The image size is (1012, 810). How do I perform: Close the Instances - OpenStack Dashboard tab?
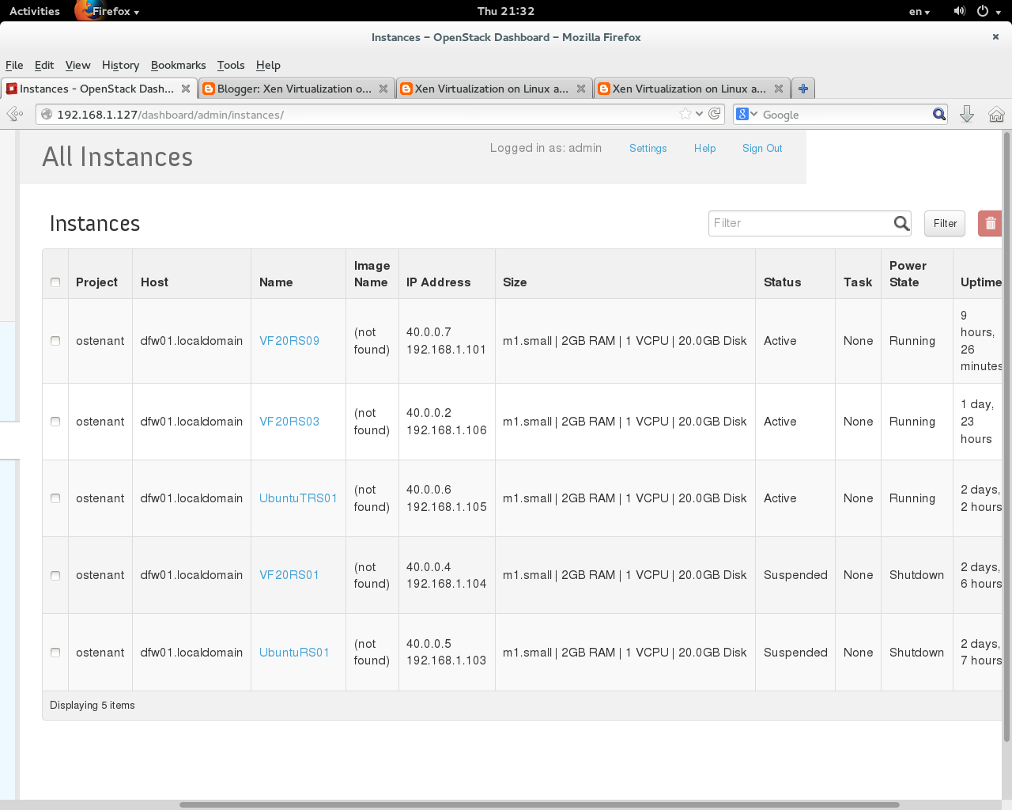pos(186,89)
